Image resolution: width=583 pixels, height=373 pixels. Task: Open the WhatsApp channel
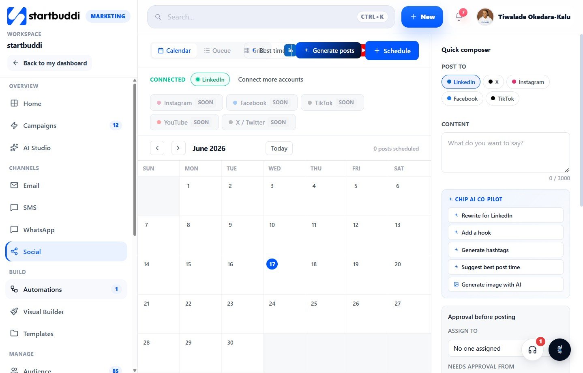tap(66, 230)
